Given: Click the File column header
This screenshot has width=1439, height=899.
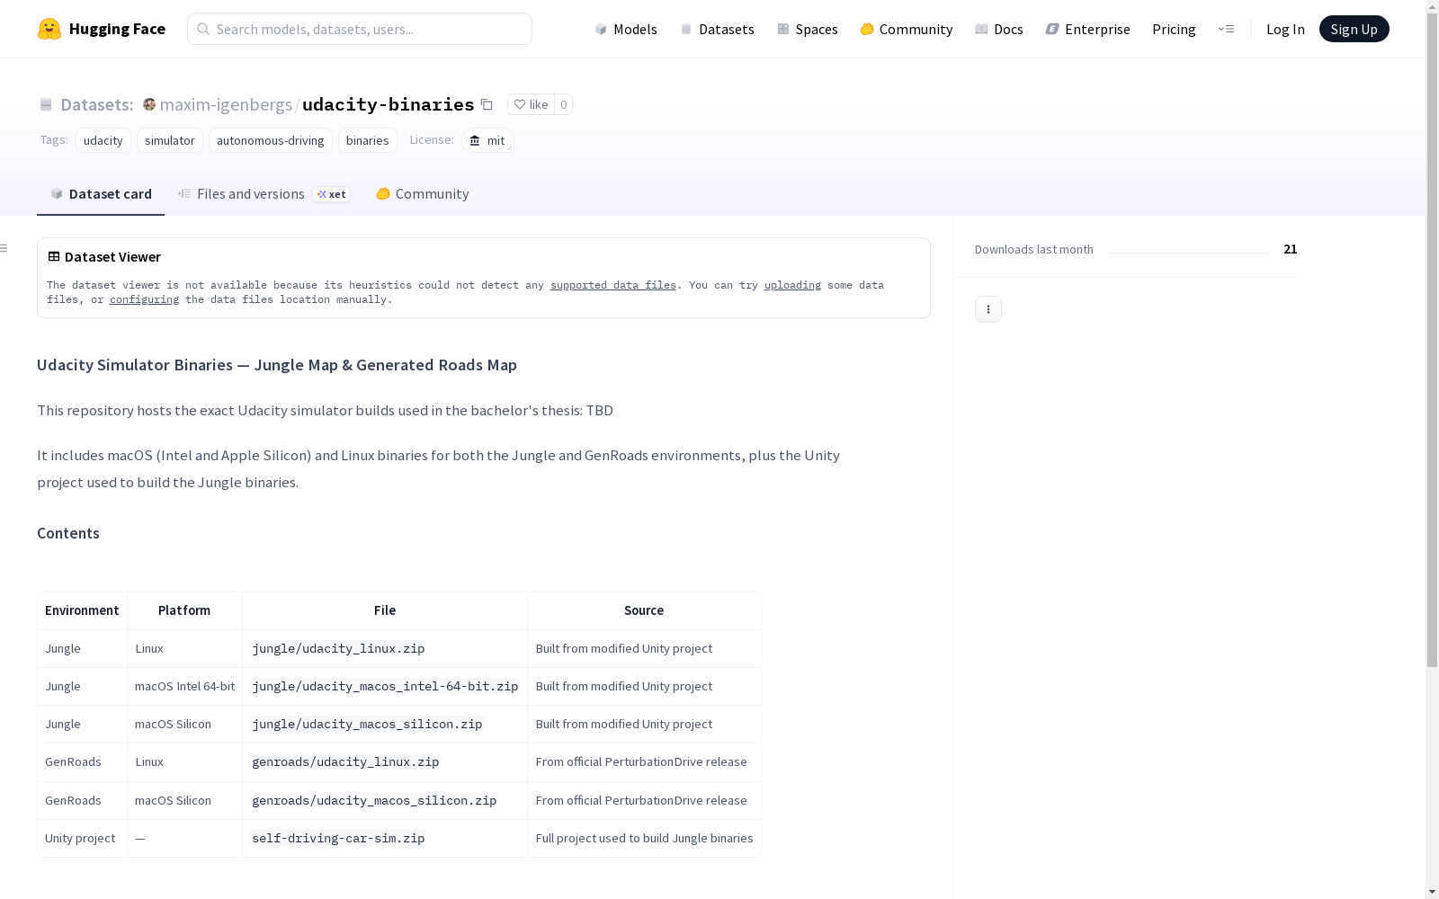Looking at the screenshot, I should pyautogui.click(x=385, y=610).
